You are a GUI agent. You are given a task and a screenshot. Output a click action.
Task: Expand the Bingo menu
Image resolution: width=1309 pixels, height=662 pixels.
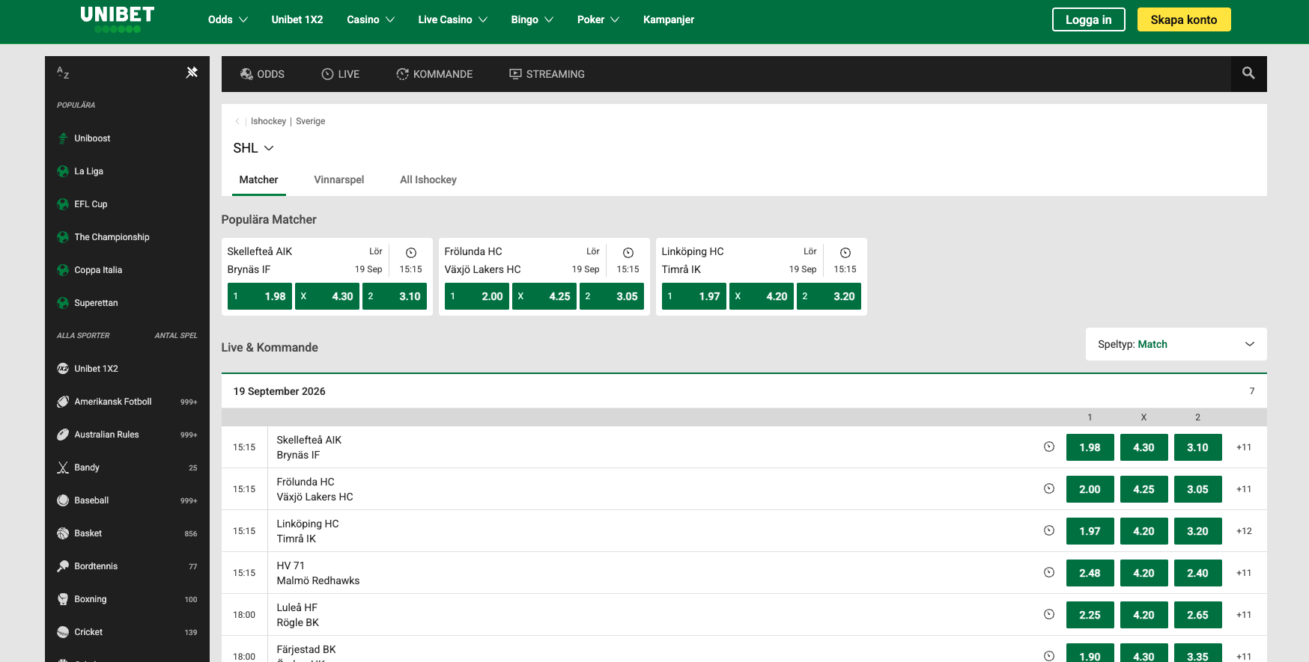[532, 19]
